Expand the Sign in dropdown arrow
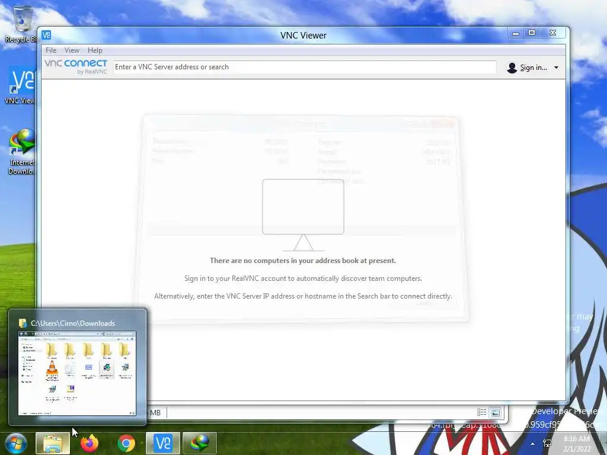This screenshot has height=455, width=607. coord(556,68)
